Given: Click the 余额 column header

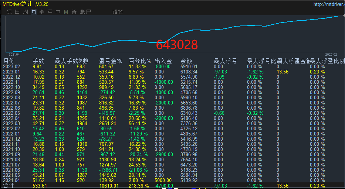Looking at the screenshot, I should [x=186, y=61].
